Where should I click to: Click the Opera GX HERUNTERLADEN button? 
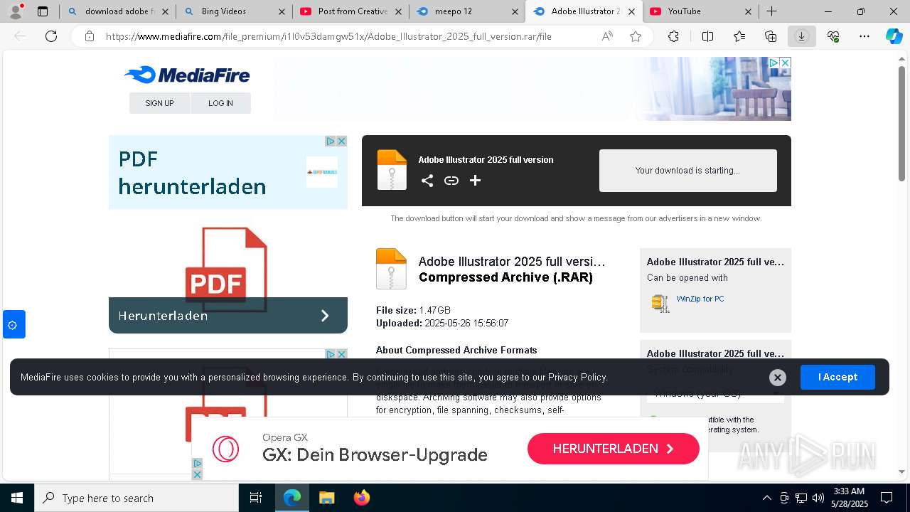tap(613, 449)
